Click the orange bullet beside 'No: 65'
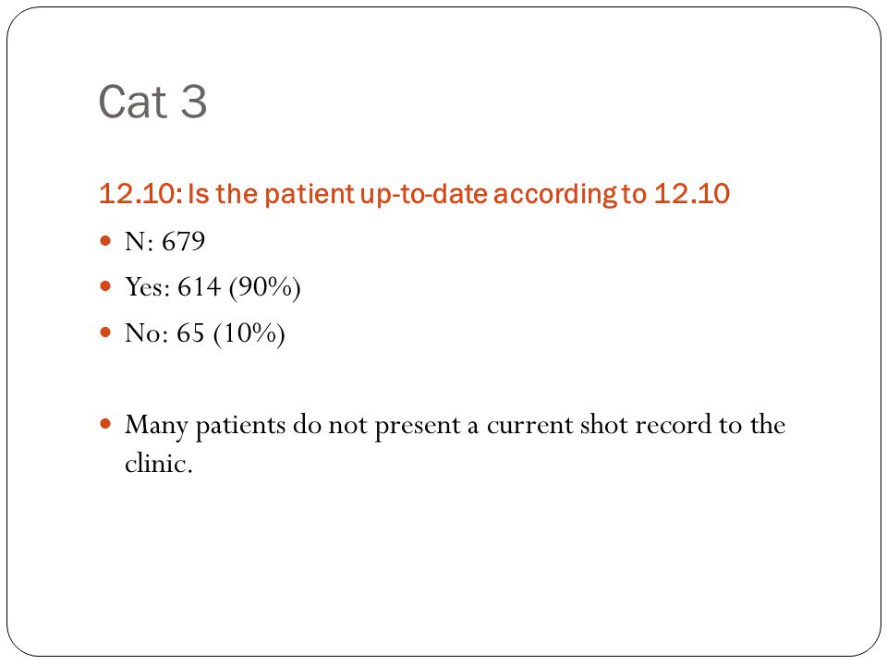Image resolution: width=887 pixels, height=665 pixels. (x=105, y=332)
